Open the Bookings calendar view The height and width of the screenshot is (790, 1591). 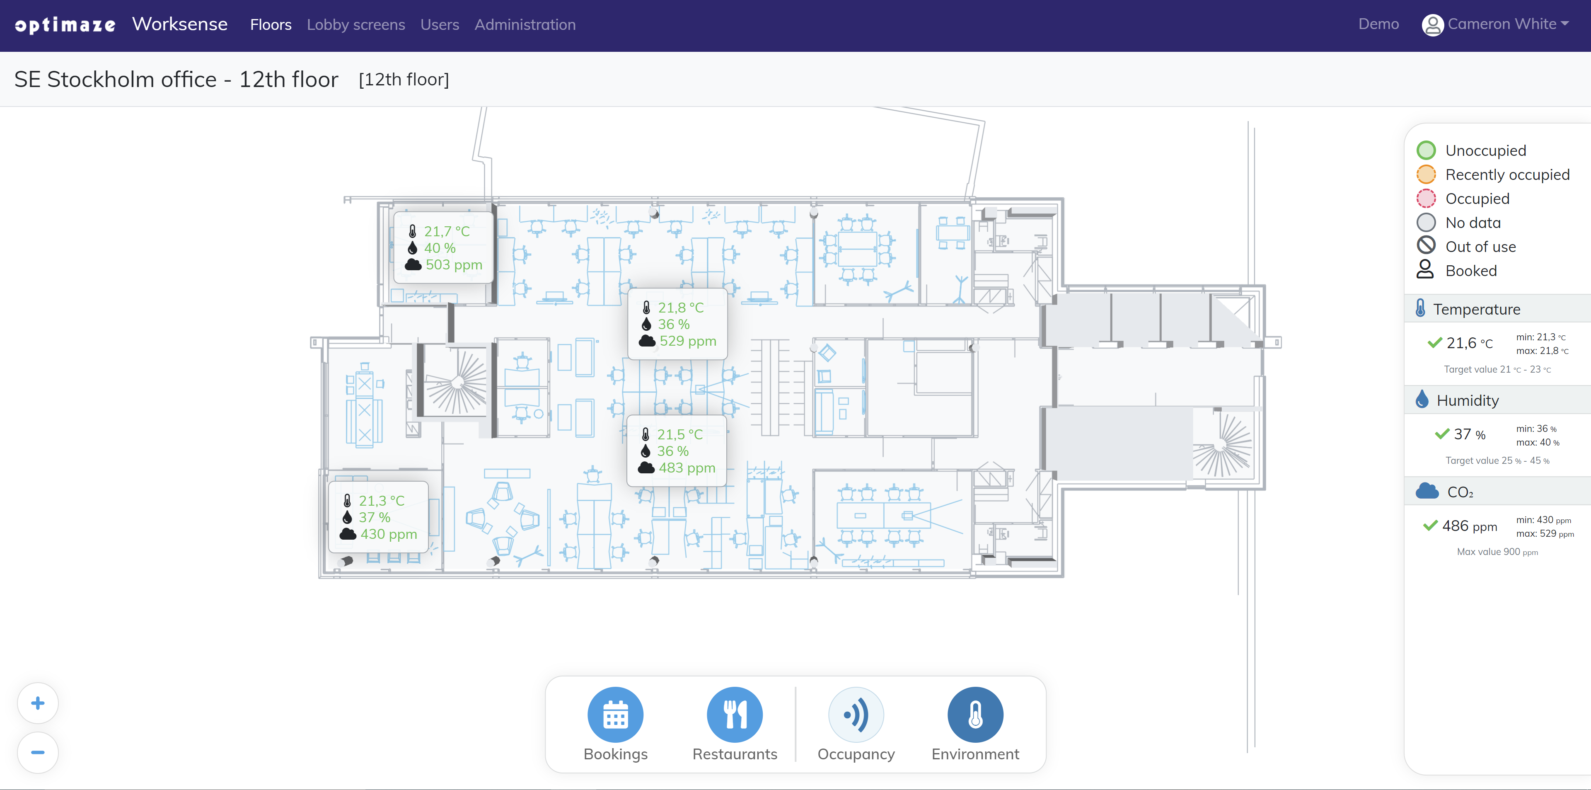coord(615,715)
